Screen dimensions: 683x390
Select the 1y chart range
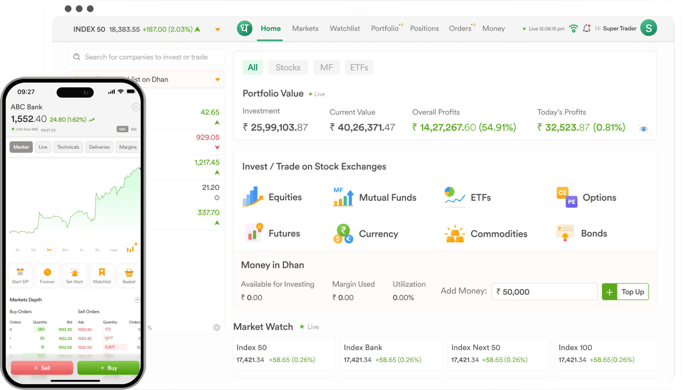pyautogui.click(x=81, y=250)
